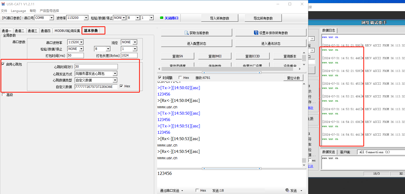Click the send icon beside 发送
This screenshot has height=194, width=405.
pyautogui.click(x=287, y=190)
